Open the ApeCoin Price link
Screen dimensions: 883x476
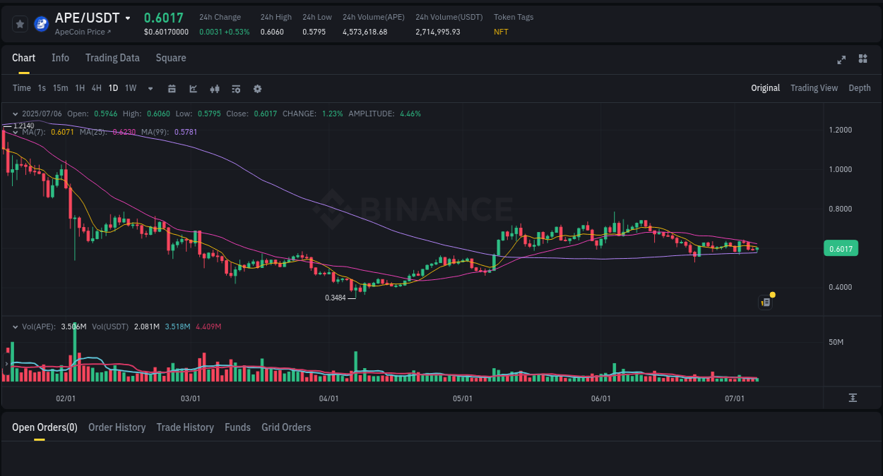click(x=82, y=32)
